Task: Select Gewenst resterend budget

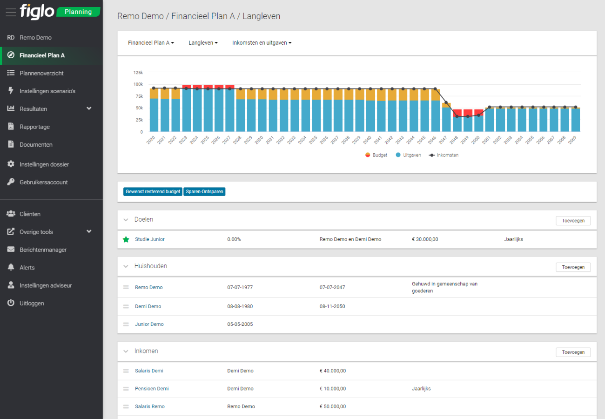Action: pyautogui.click(x=153, y=191)
